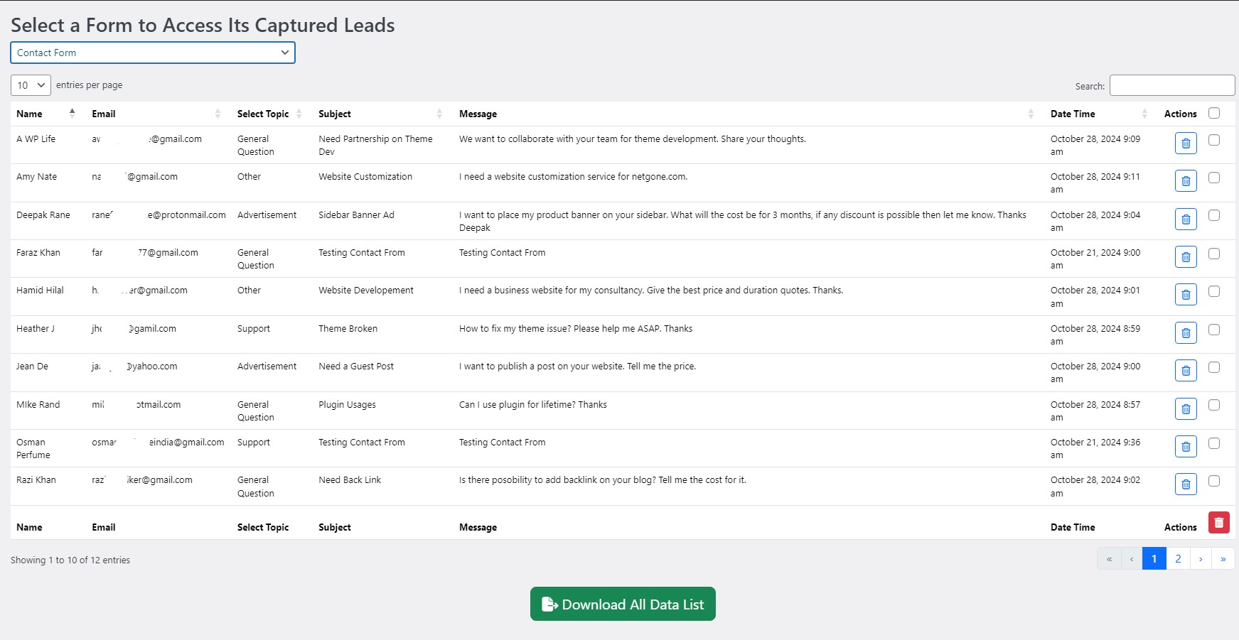
Task: Click subject 'Website Developement'
Action: (x=366, y=290)
